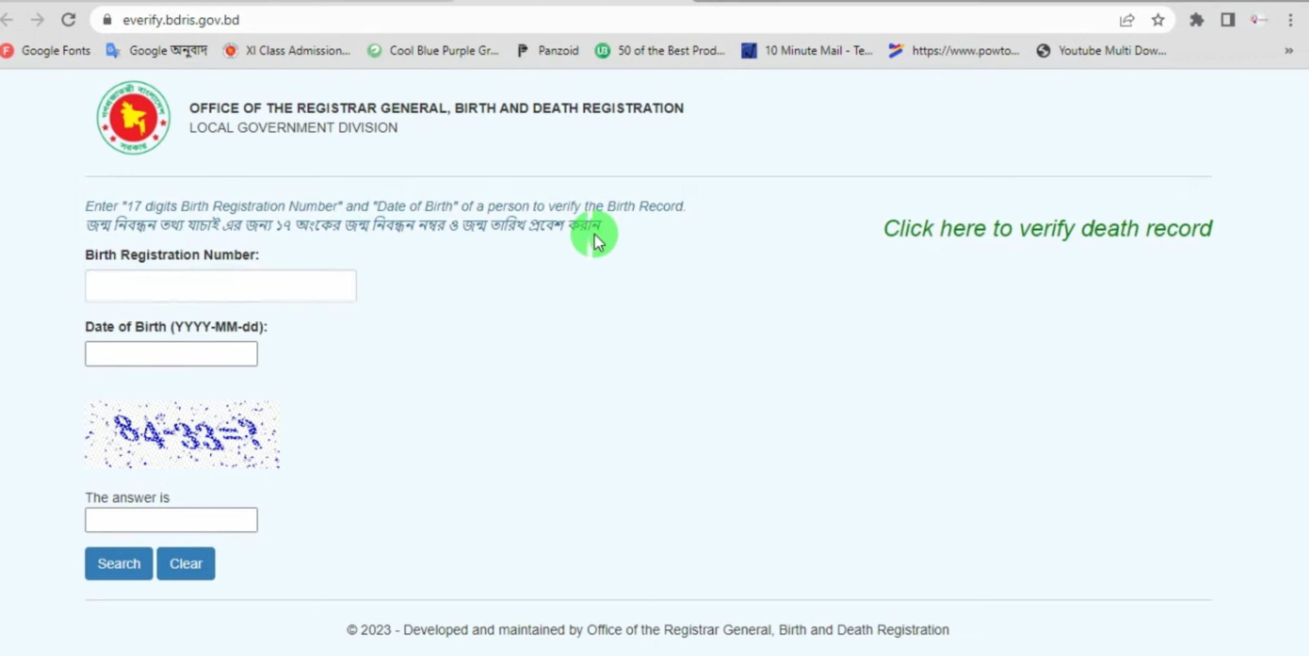
Task: Select the Date of Birth input field
Action: point(170,353)
